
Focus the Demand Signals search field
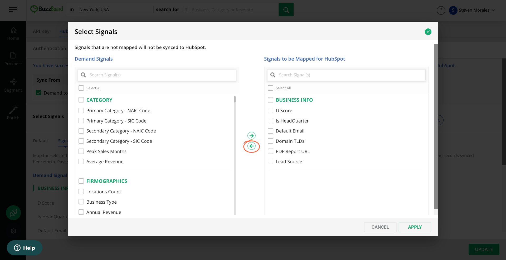tap(157, 75)
